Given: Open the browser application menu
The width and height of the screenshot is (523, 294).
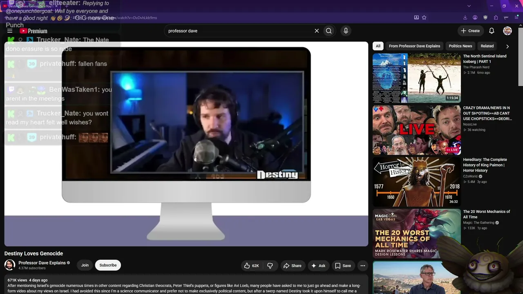Looking at the screenshot, I should pyautogui.click(x=517, y=18).
